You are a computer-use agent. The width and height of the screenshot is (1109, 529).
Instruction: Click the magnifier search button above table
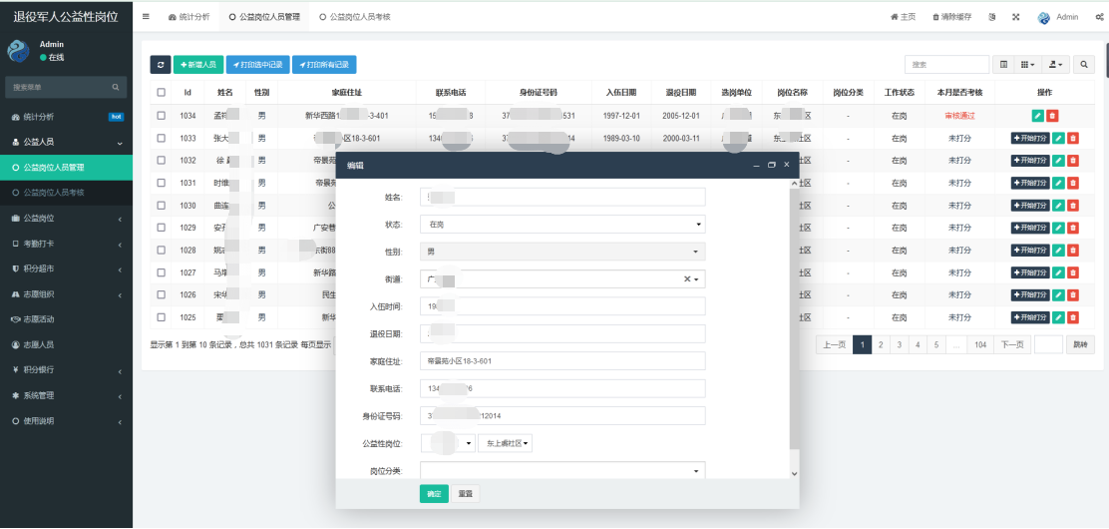1085,65
